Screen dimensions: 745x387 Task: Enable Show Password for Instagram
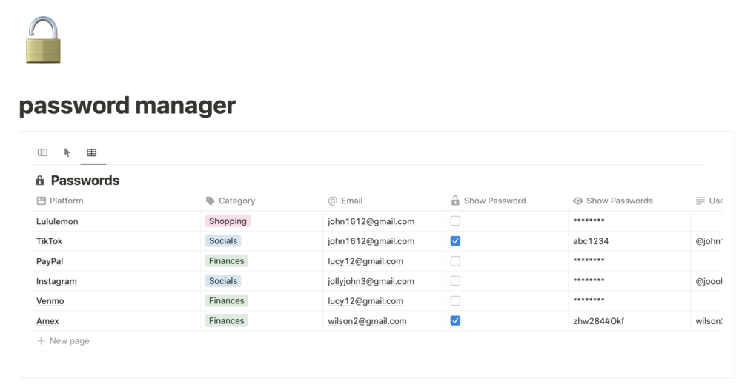coord(455,280)
